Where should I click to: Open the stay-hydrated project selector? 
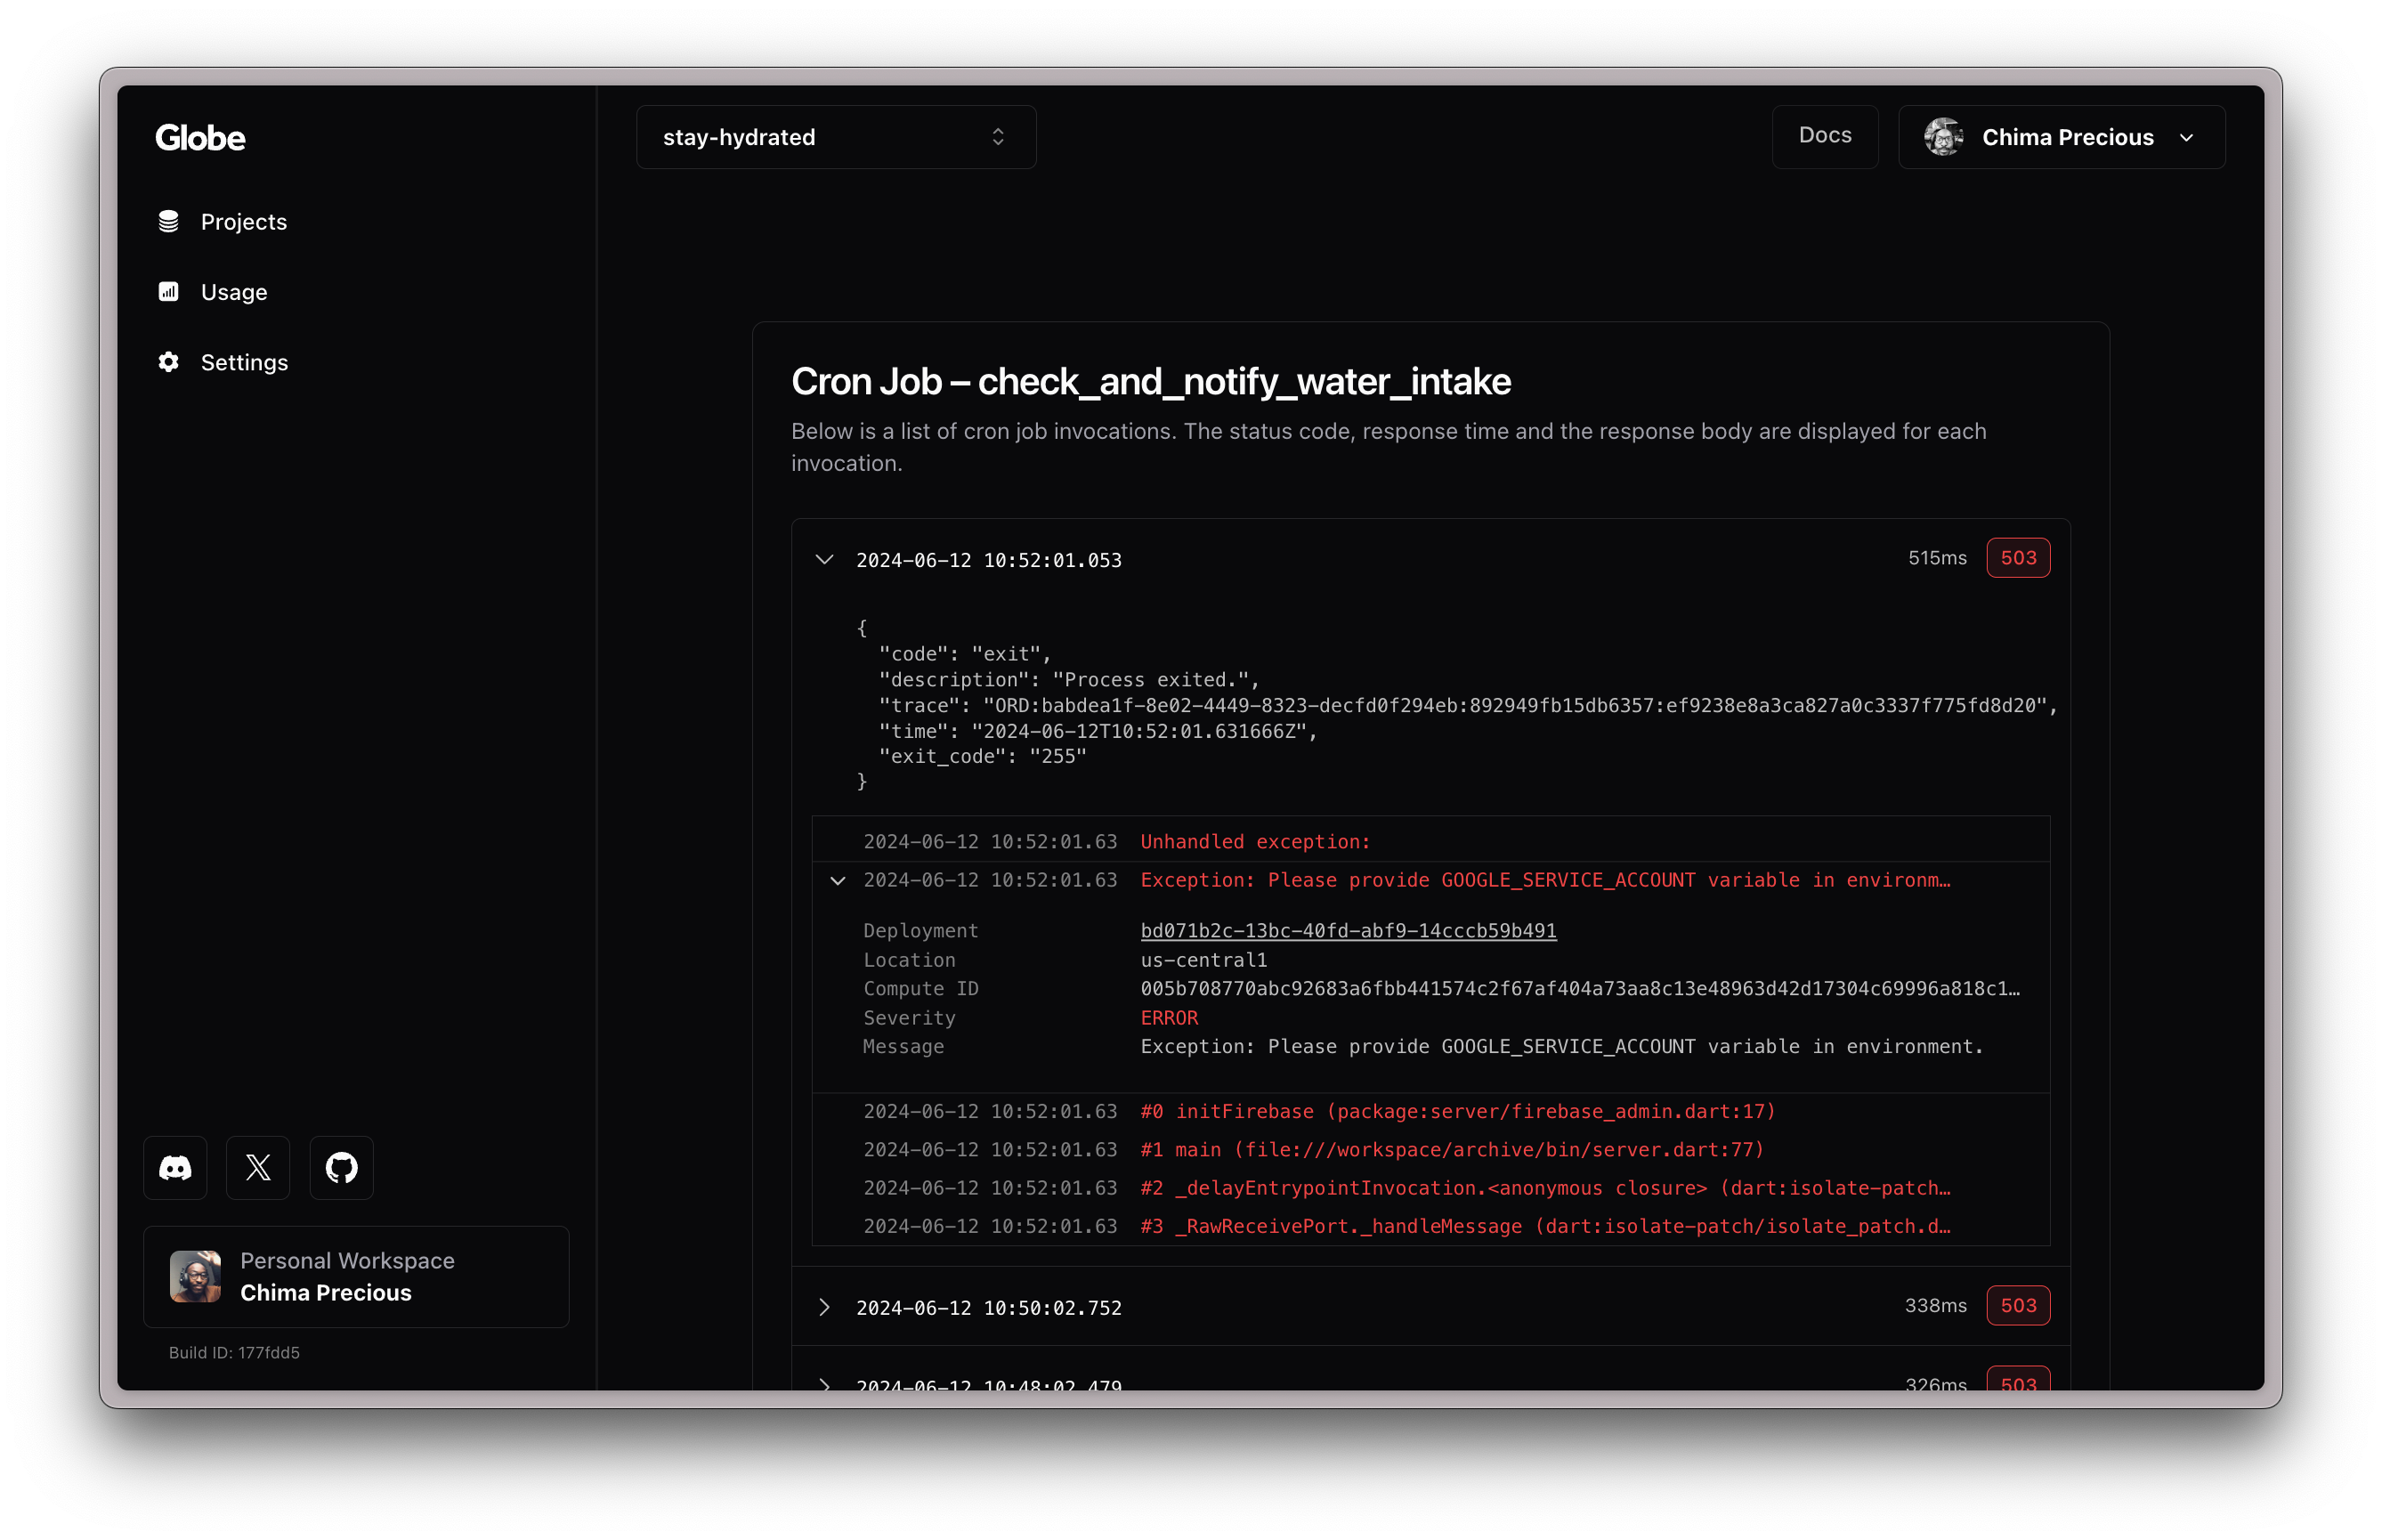click(x=835, y=137)
